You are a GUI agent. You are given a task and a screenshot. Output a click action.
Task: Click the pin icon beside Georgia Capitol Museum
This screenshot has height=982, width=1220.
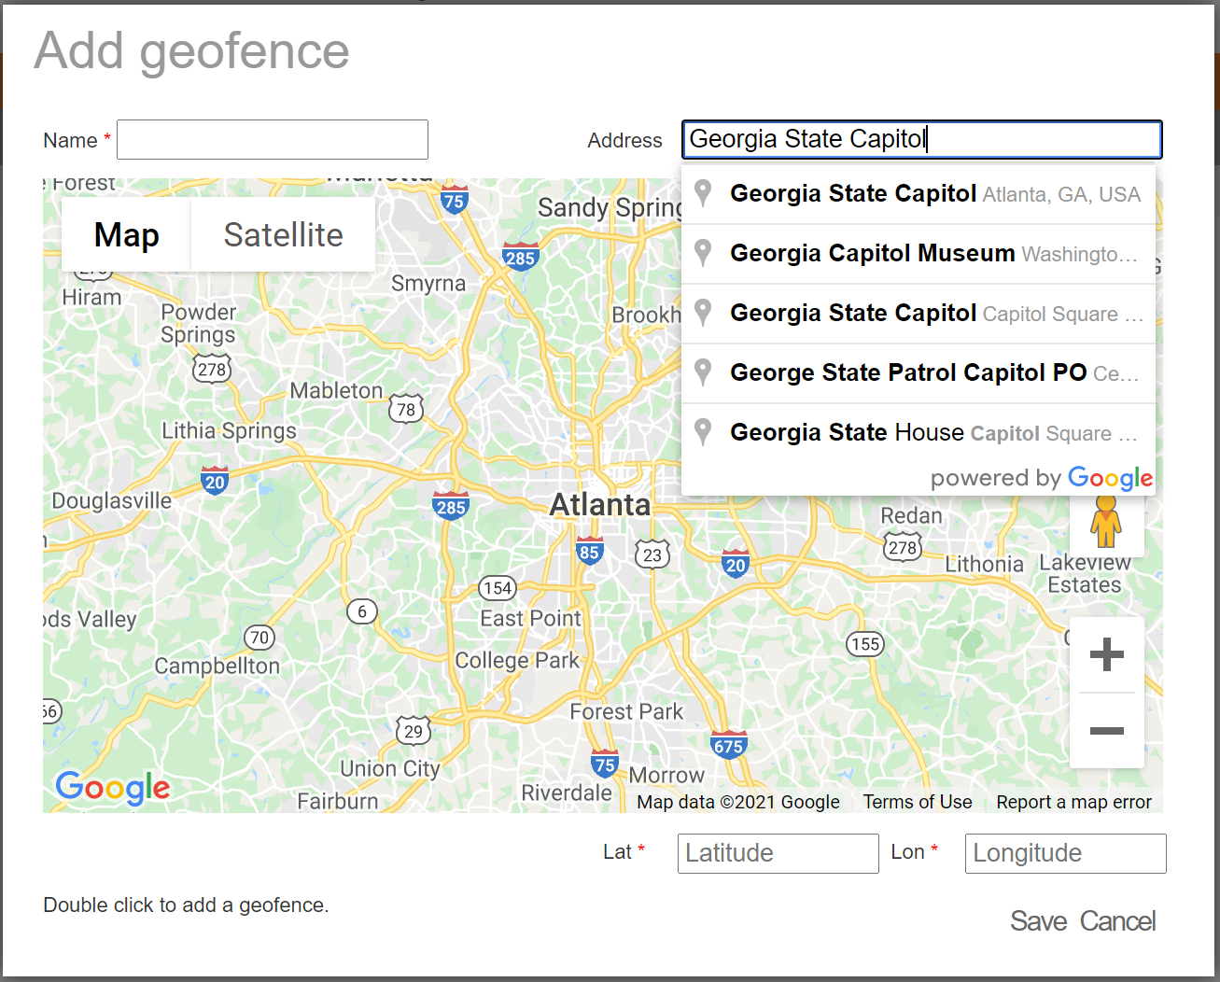(x=704, y=253)
